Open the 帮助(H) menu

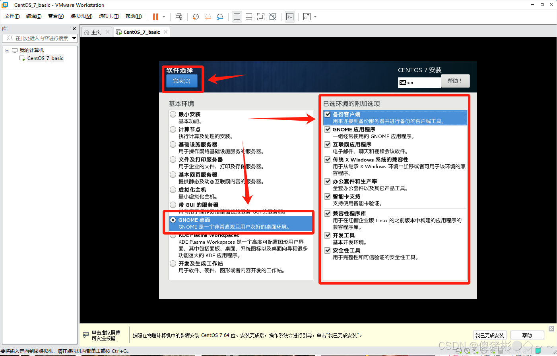tap(134, 16)
